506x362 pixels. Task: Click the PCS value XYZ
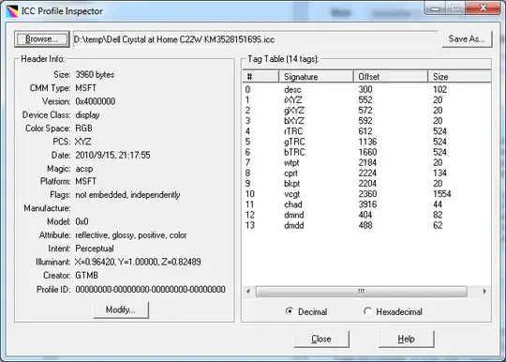(x=83, y=142)
